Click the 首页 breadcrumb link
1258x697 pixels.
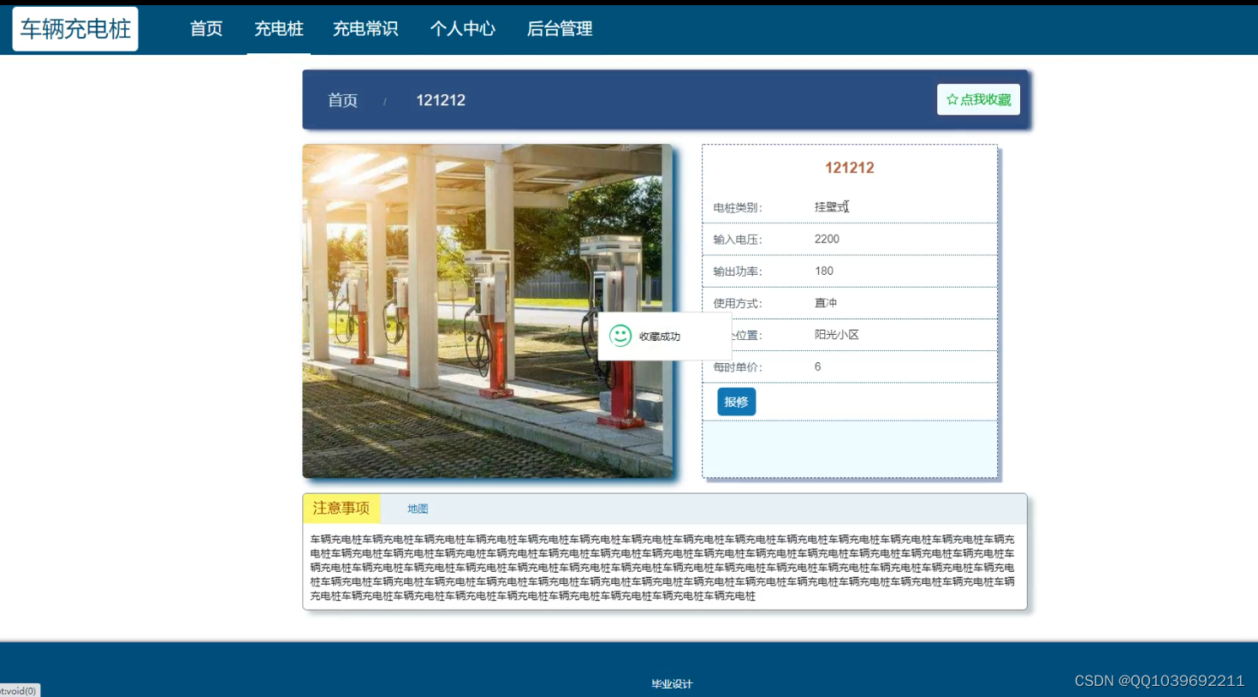342,100
